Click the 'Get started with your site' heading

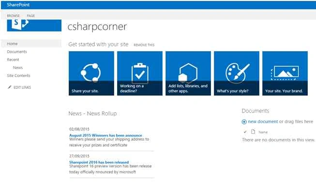pos(98,44)
